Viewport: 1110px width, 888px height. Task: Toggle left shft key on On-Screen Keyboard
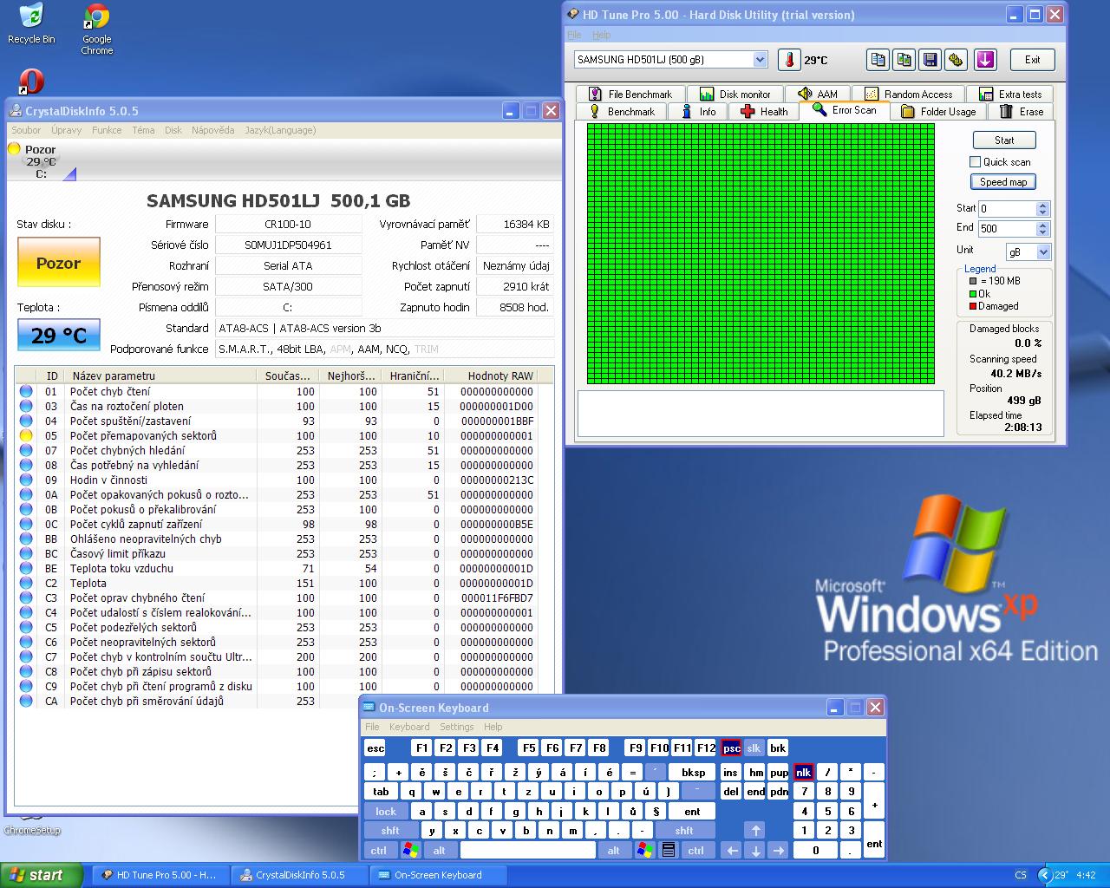(390, 830)
